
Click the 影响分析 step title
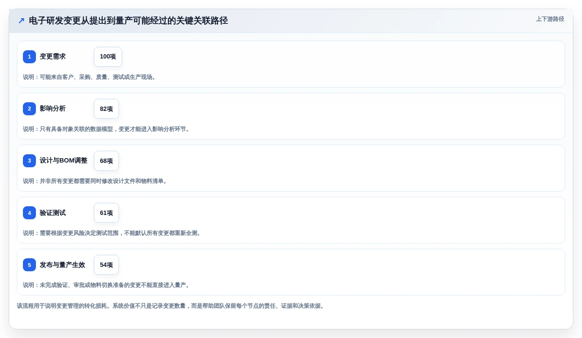(x=53, y=109)
